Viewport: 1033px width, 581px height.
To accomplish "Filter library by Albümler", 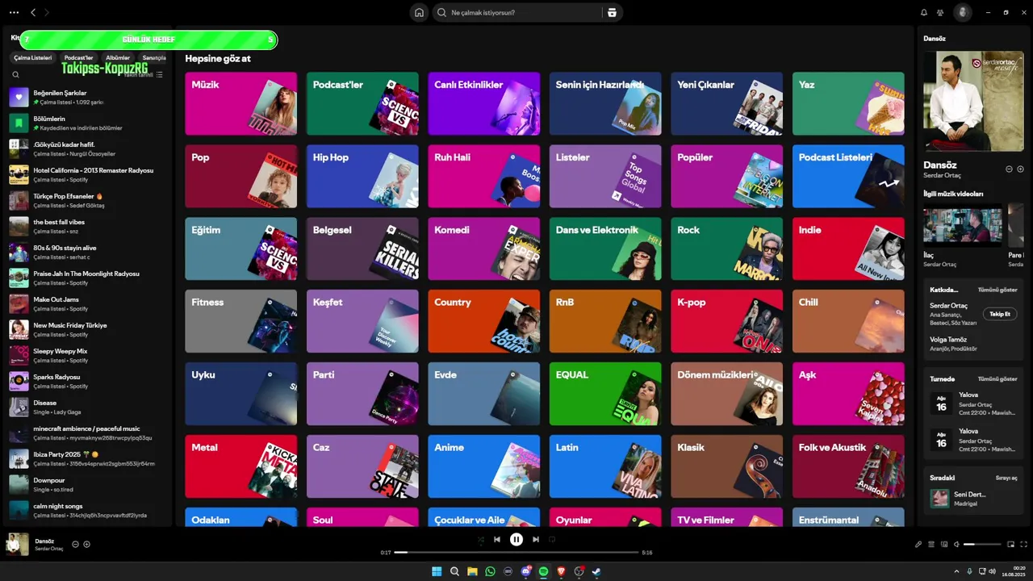I will 118,58.
